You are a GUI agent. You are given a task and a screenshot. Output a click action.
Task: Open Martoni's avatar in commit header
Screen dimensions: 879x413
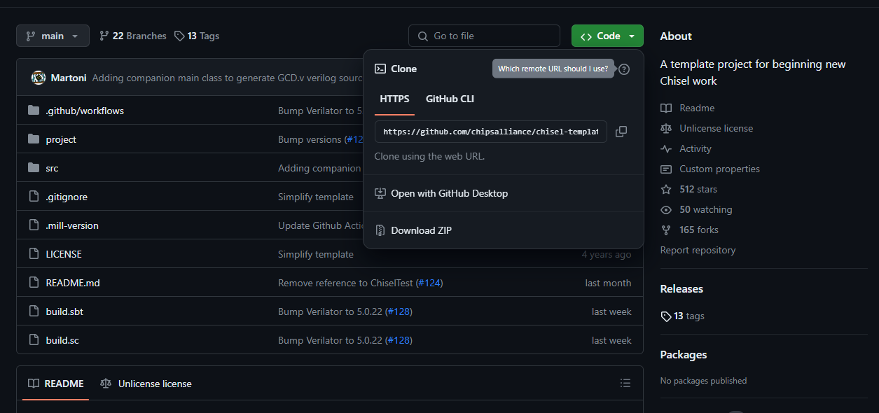(38, 78)
